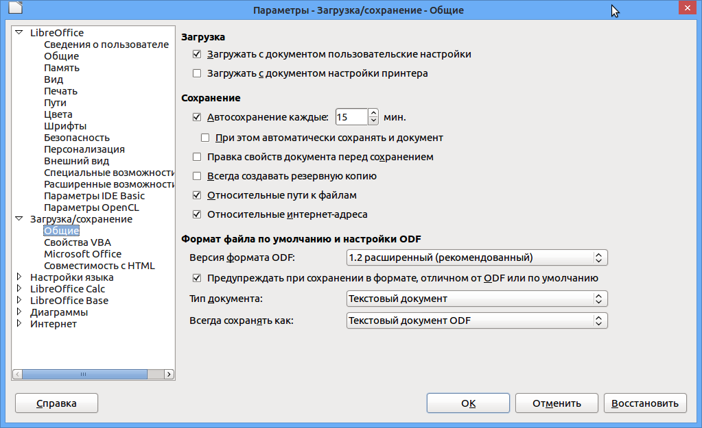
Task: Open the 'Версия формата ODF' dropdown
Action: (x=477, y=257)
